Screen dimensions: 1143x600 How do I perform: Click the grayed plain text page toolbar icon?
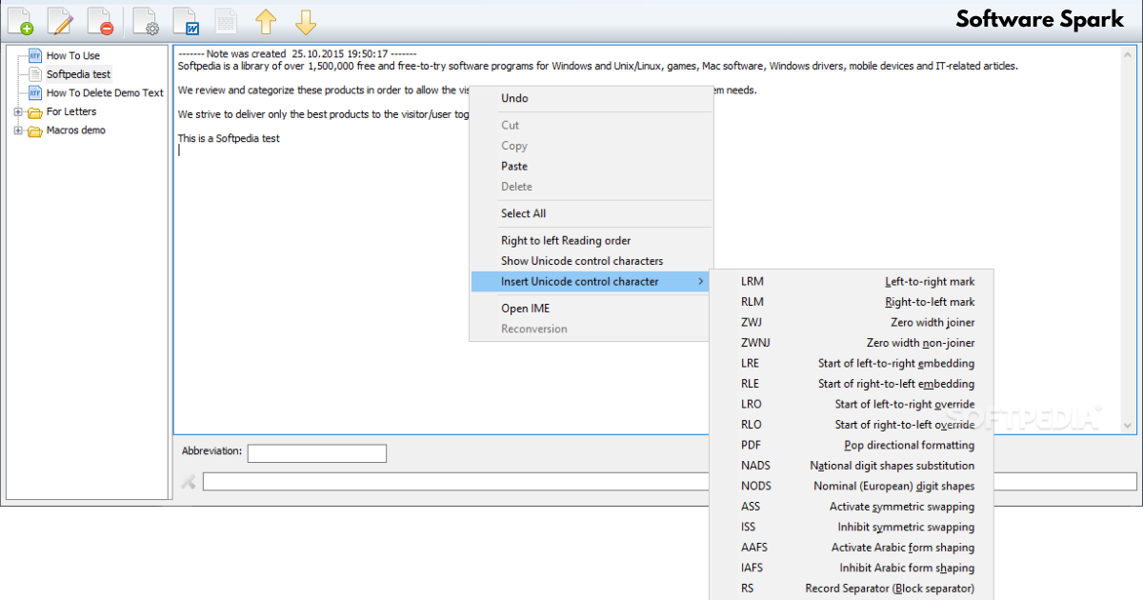(226, 20)
